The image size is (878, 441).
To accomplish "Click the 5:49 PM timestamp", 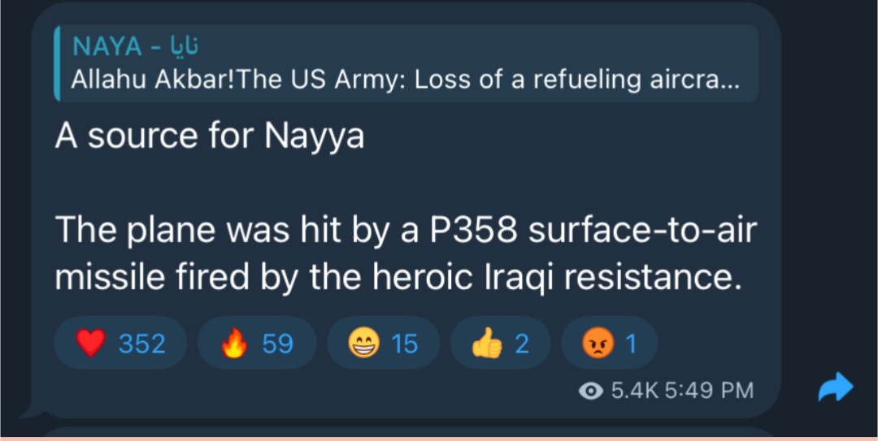I will tap(709, 391).
